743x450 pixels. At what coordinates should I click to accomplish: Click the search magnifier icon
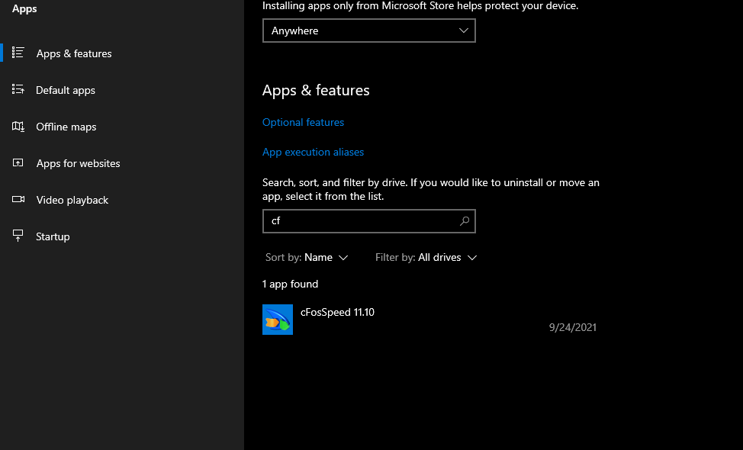click(x=465, y=220)
